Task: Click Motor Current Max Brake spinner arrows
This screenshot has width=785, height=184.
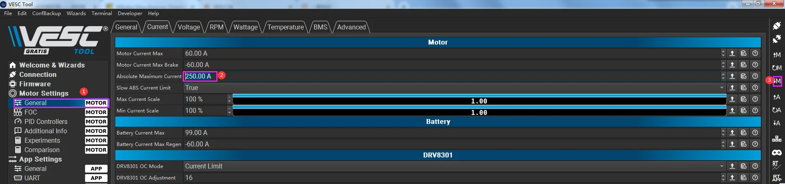Action: [x=723, y=65]
